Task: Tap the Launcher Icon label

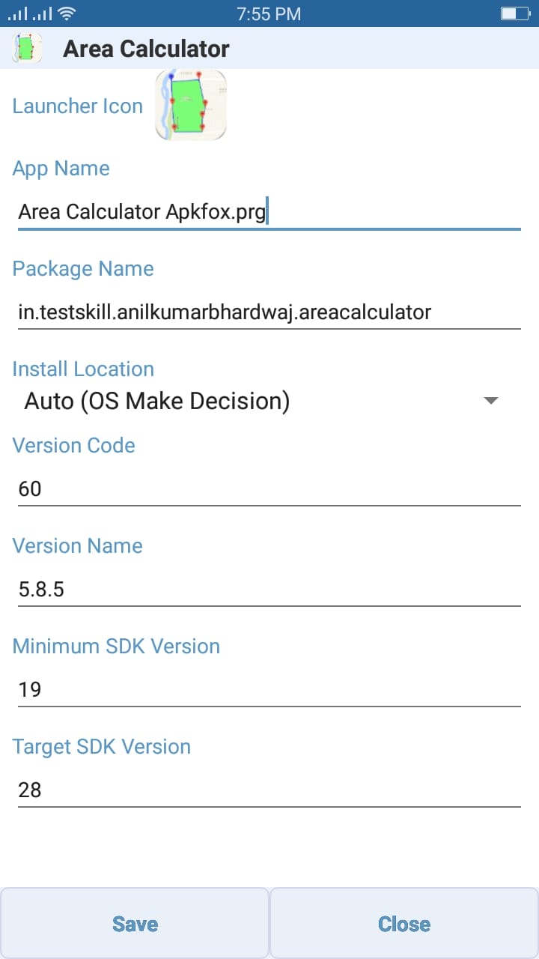Action: (x=78, y=106)
